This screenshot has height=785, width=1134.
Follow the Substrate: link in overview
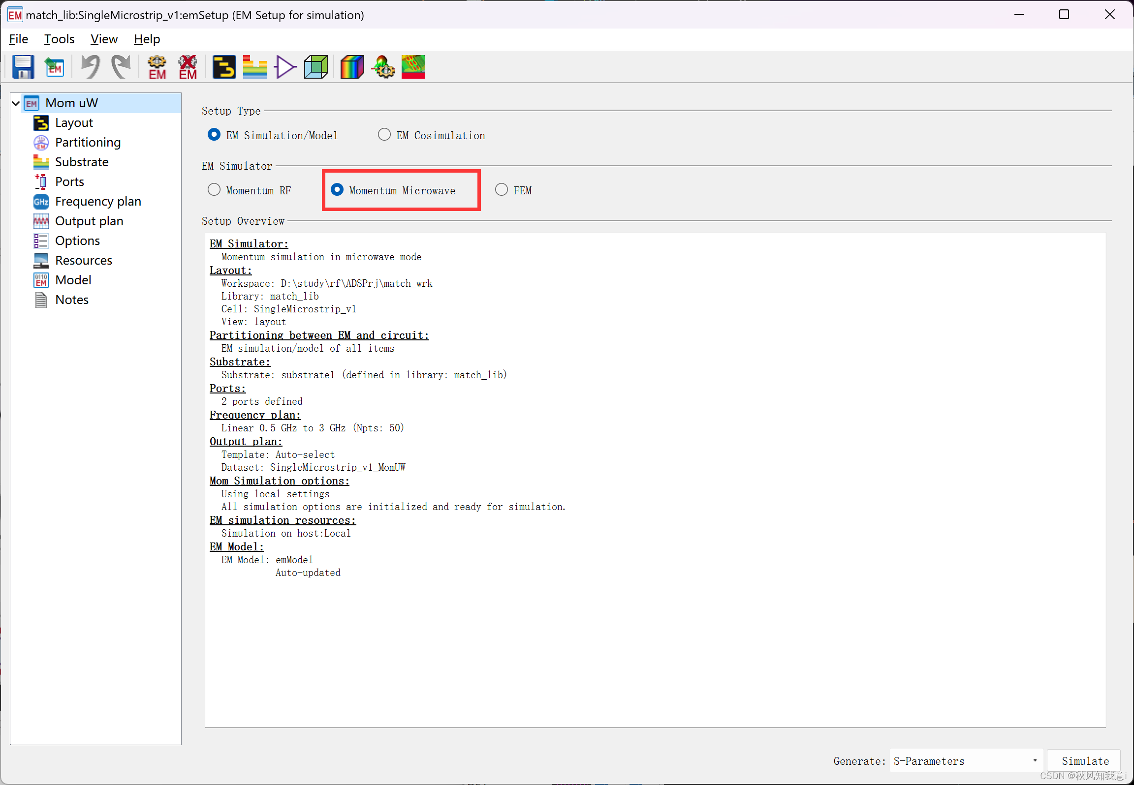[x=240, y=362]
